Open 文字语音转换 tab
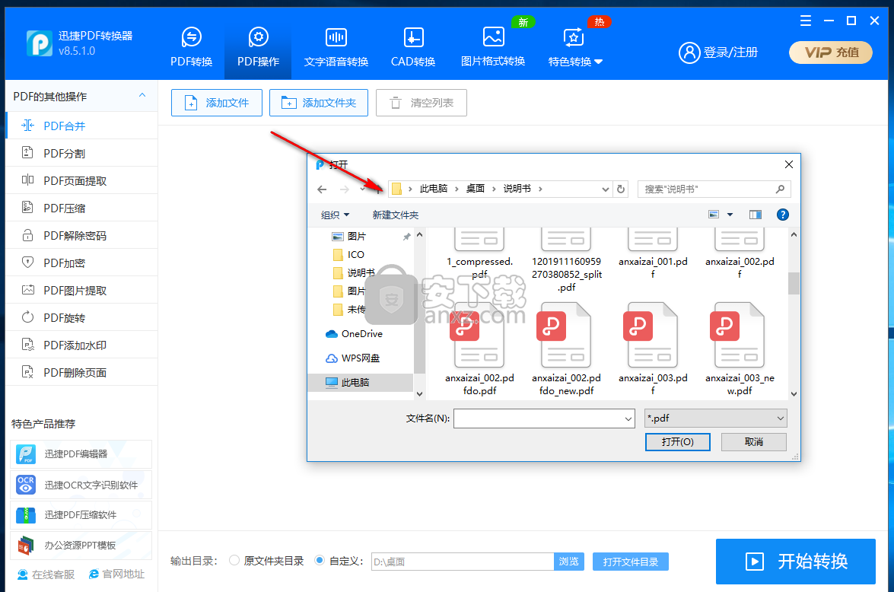Screen dimensions: 894x592 [x=336, y=46]
